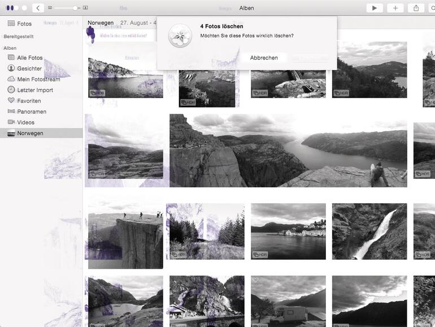Click the Photos app icon in dialog
435x327 pixels.
pyautogui.click(x=180, y=36)
